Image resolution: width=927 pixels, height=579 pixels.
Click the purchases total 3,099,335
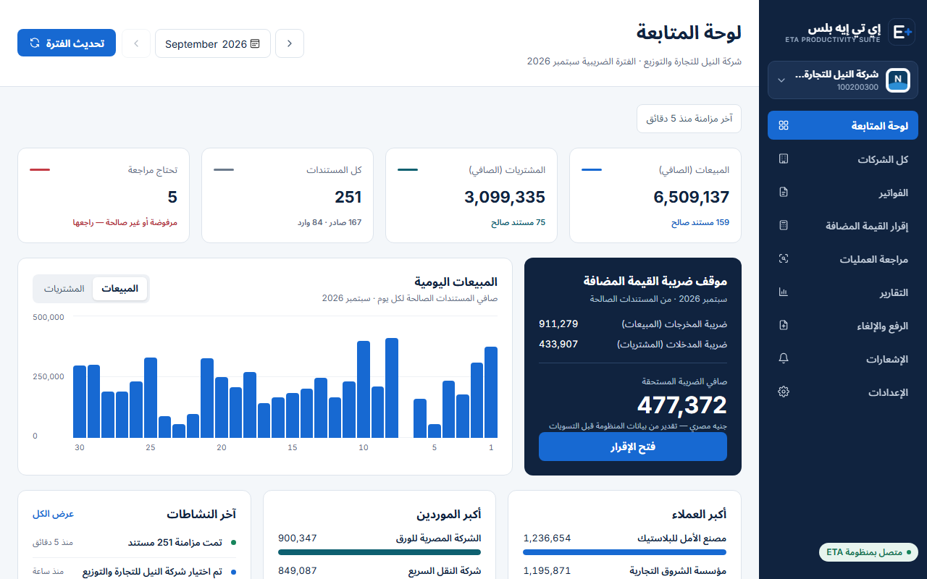pyautogui.click(x=505, y=198)
